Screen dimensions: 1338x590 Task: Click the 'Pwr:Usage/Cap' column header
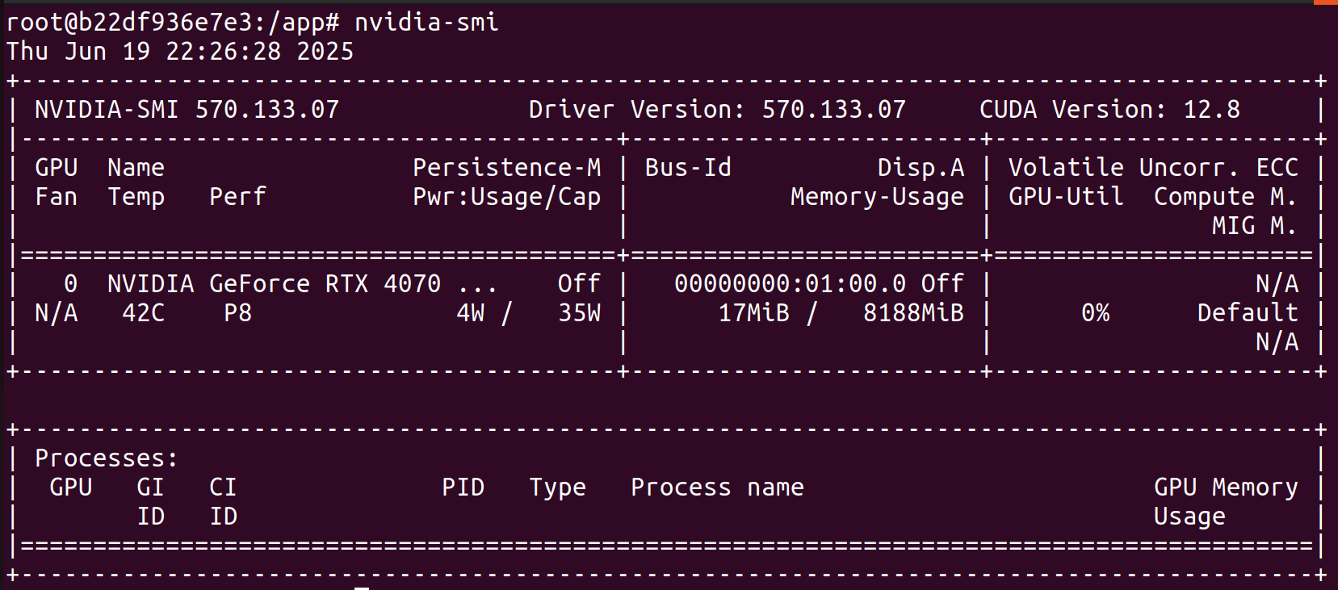[507, 196]
